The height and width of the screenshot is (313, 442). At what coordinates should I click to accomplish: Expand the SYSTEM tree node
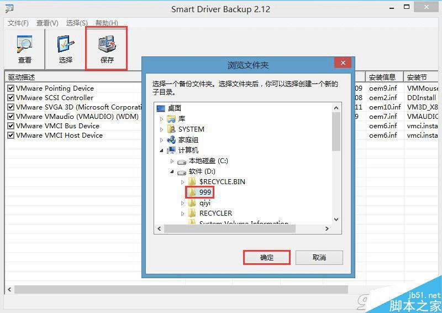click(161, 129)
